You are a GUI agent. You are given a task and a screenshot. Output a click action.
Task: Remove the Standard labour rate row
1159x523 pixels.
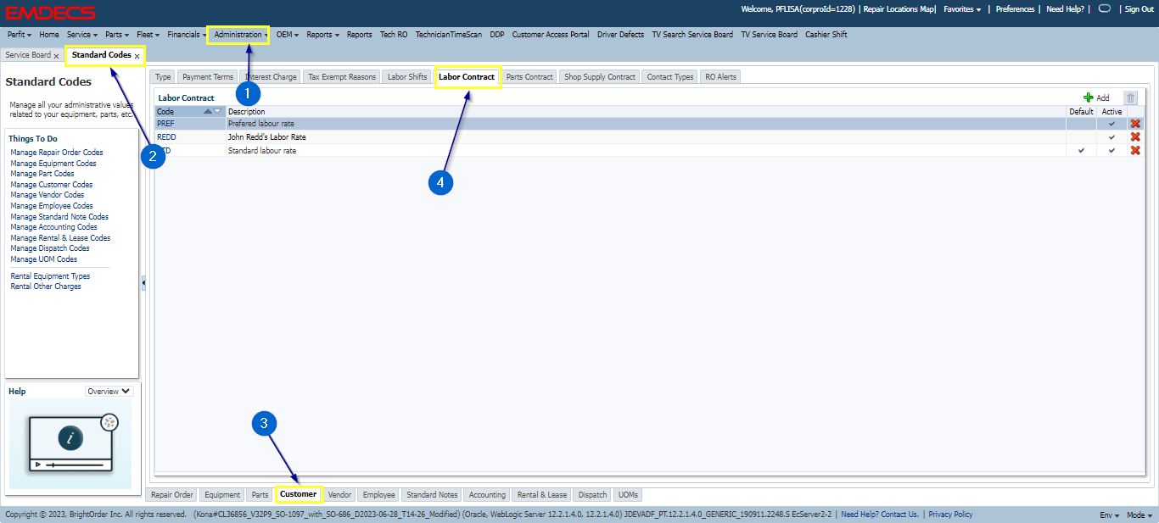pos(1135,151)
